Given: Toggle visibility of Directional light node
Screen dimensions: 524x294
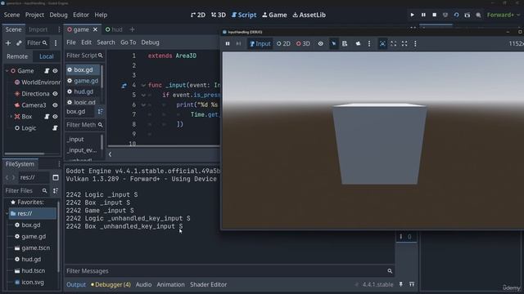Looking at the screenshot, I should click(55, 94).
